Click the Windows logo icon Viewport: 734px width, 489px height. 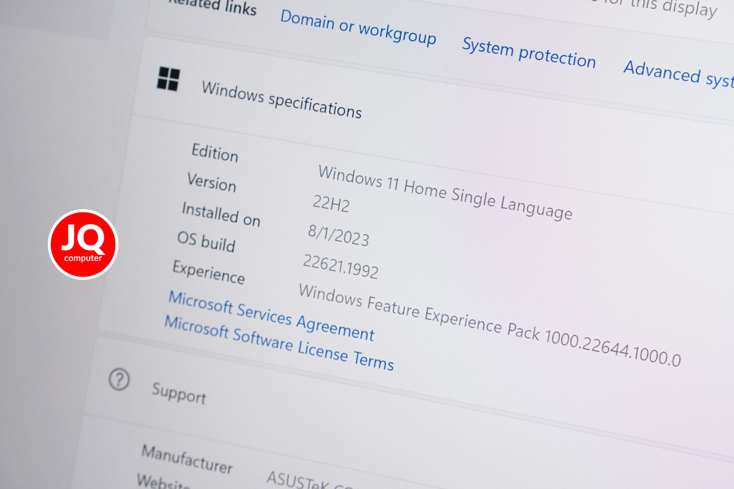click(x=168, y=79)
